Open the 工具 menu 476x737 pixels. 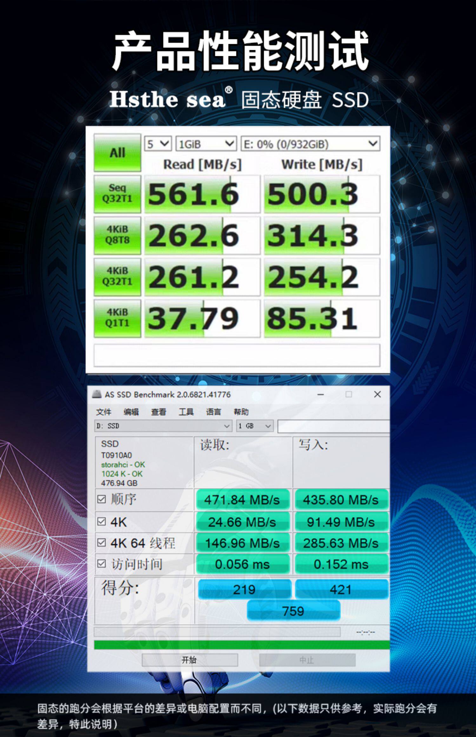click(x=186, y=412)
